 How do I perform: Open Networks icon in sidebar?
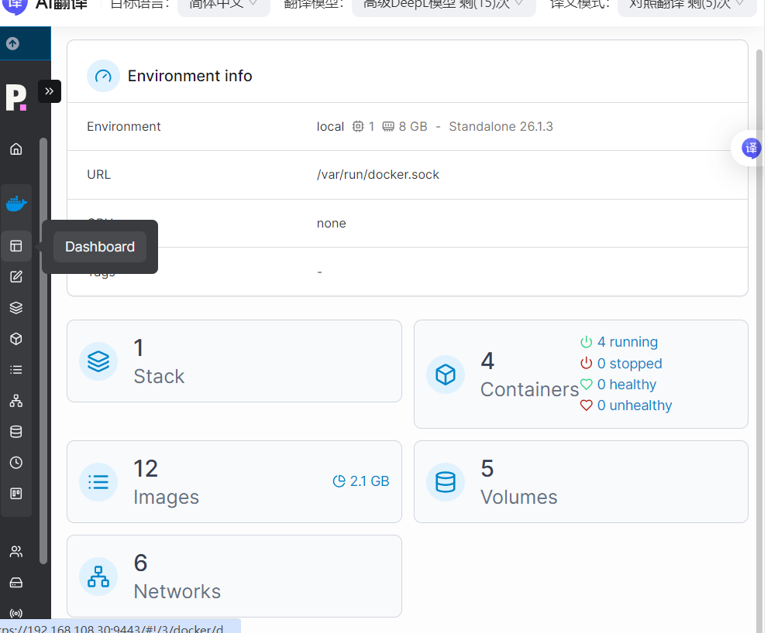pos(16,401)
